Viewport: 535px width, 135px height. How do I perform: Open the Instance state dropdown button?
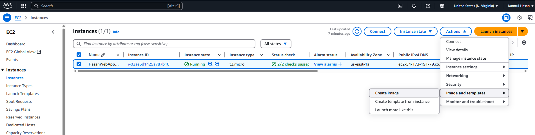click(x=415, y=31)
